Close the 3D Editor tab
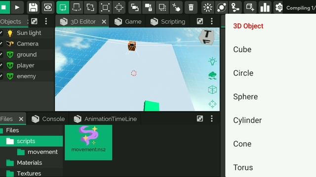This screenshot has width=316, height=177. (x=104, y=22)
